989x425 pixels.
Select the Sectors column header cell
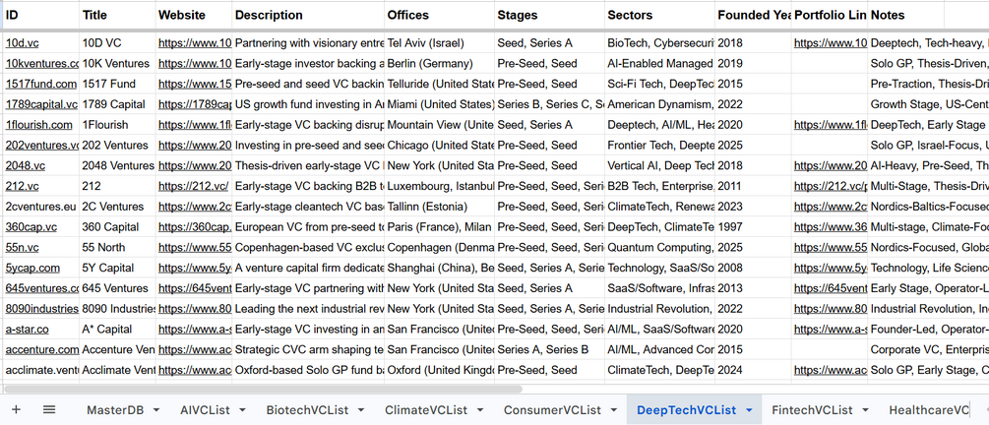[660, 15]
